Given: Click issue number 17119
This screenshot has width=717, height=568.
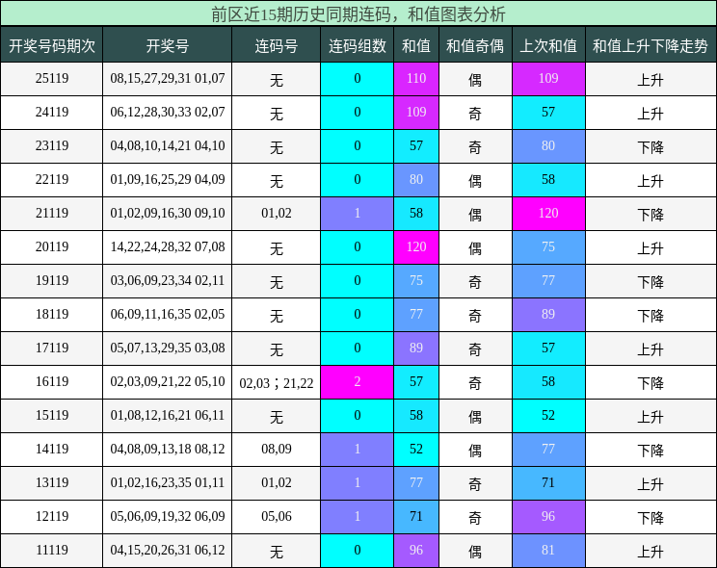Looking at the screenshot, I should (x=52, y=349).
